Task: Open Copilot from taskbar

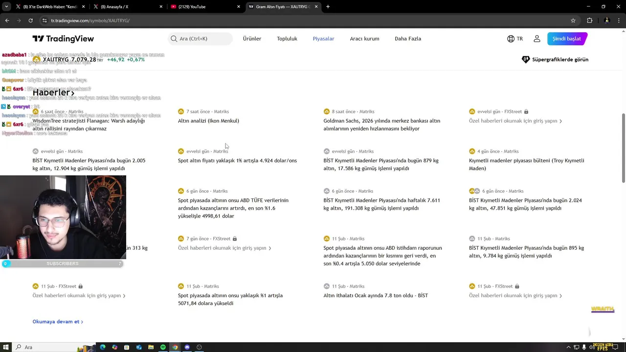Action: pyautogui.click(x=114, y=347)
